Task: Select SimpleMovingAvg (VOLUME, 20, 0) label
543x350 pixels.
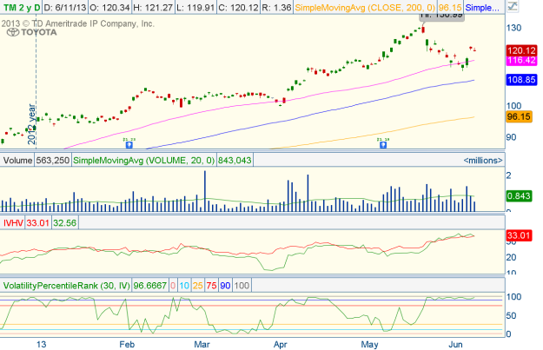Action: click(143, 161)
